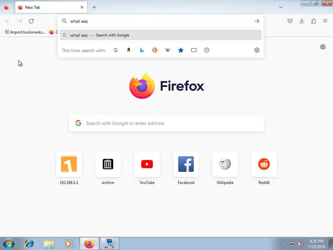Click the muted volume tray icon

(x=300, y=244)
